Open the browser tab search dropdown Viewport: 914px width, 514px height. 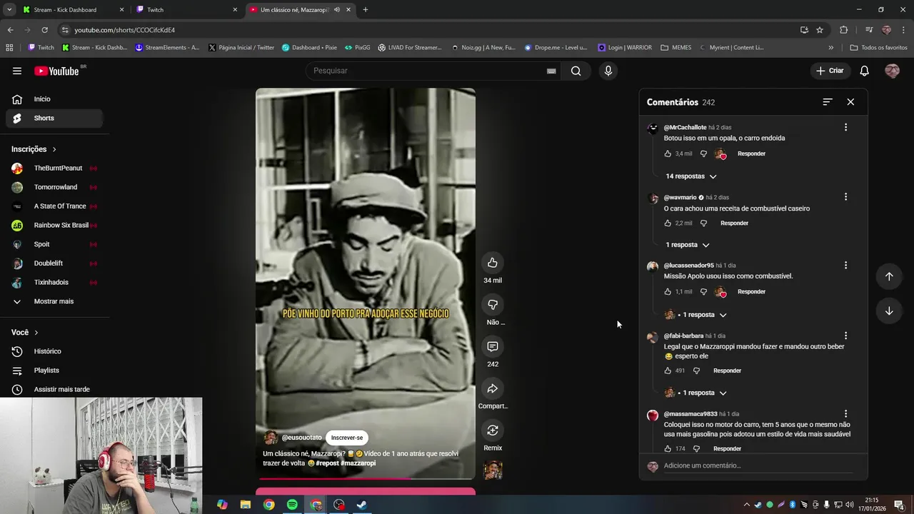[9, 10]
